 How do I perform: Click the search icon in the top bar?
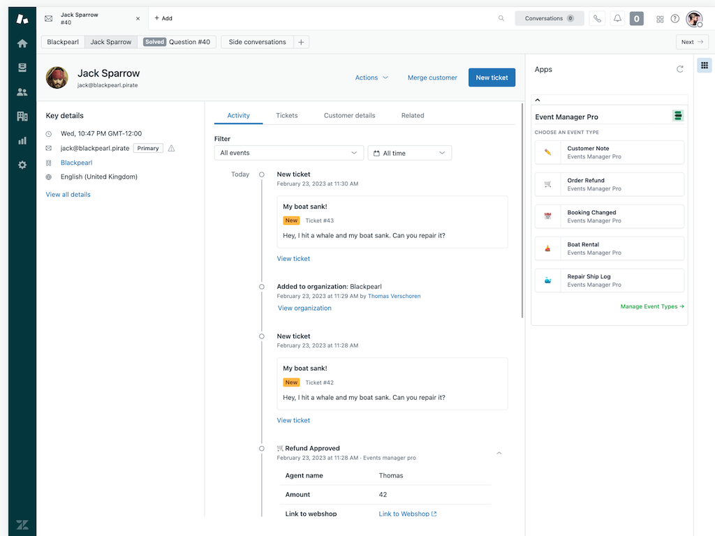click(x=501, y=18)
